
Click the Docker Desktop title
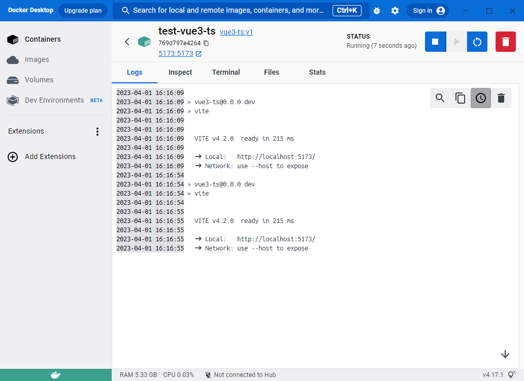click(x=30, y=10)
